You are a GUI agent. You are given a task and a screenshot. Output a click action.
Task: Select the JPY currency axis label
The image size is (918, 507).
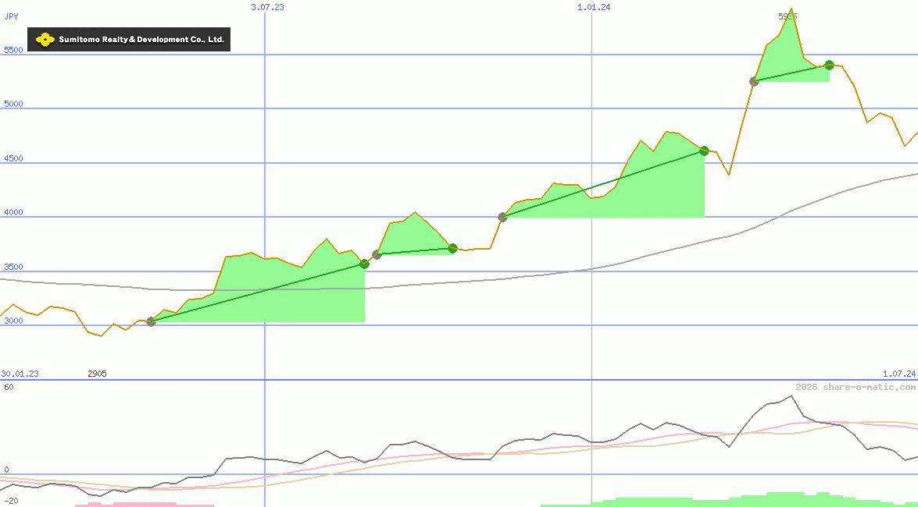tap(11, 16)
